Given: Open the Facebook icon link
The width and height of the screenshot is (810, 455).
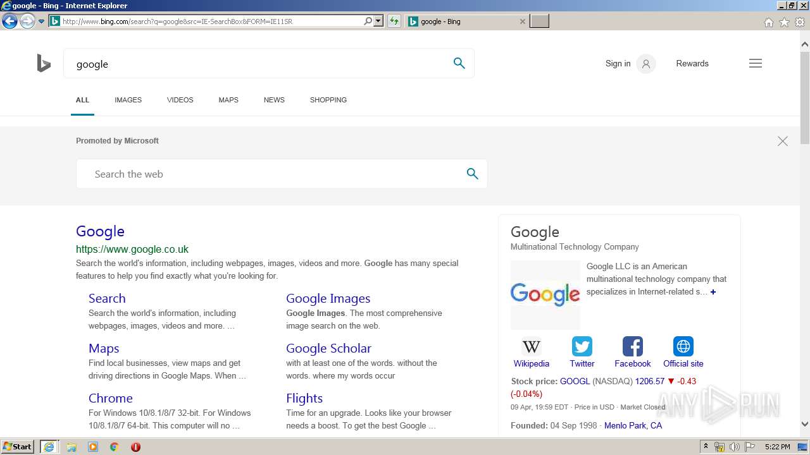Looking at the screenshot, I should [633, 346].
